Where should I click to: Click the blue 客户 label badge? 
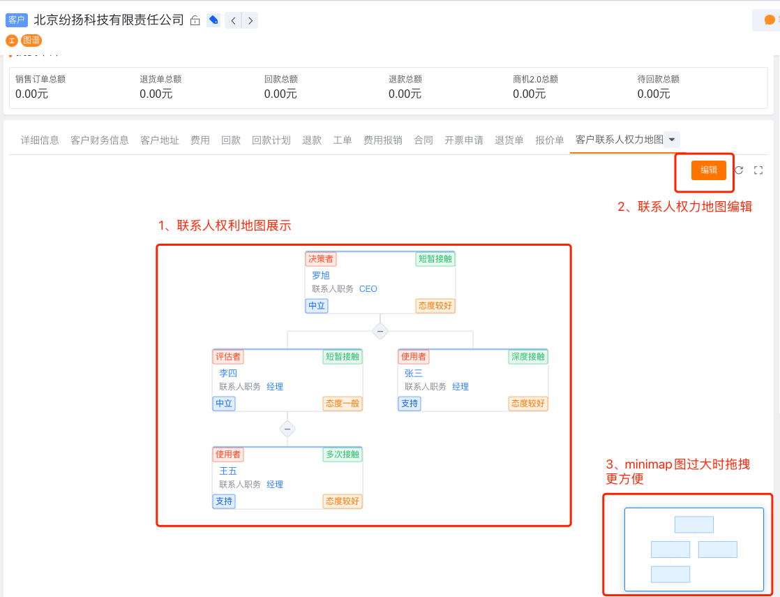(17, 20)
